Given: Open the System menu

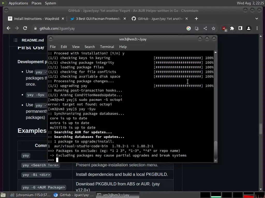Looking at the screenshot, I should click(x=50, y=3).
